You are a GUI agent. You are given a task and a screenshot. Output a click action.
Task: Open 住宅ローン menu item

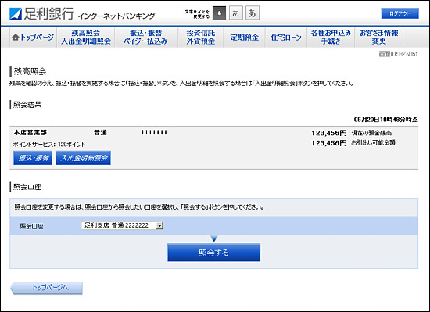pos(286,38)
